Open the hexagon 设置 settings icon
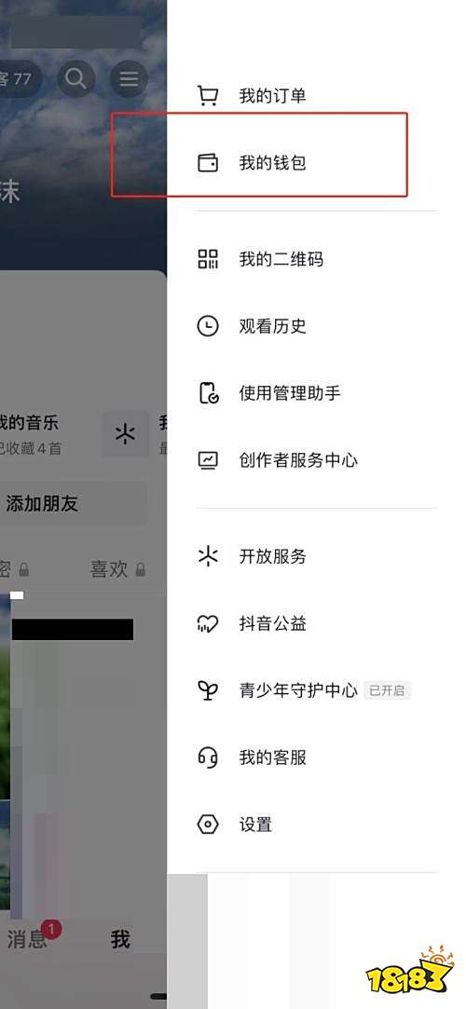Image resolution: width=466 pixels, height=1009 pixels. pos(207,825)
